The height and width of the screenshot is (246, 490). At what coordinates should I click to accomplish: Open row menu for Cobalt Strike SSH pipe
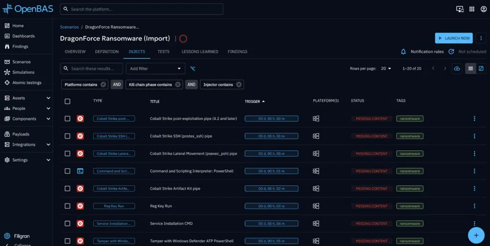pos(474,136)
